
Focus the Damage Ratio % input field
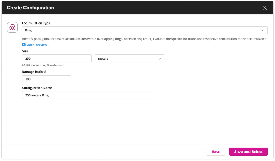coord(46,79)
